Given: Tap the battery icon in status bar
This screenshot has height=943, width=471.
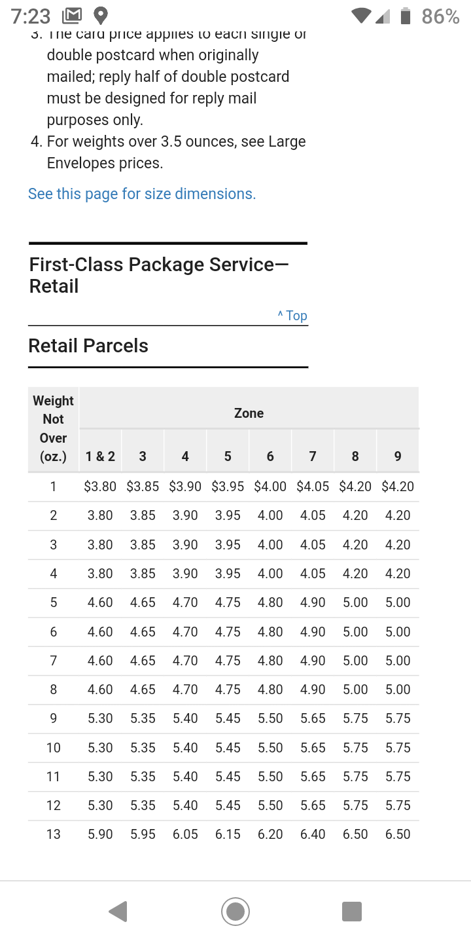Looking at the screenshot, I should [406, 16].
